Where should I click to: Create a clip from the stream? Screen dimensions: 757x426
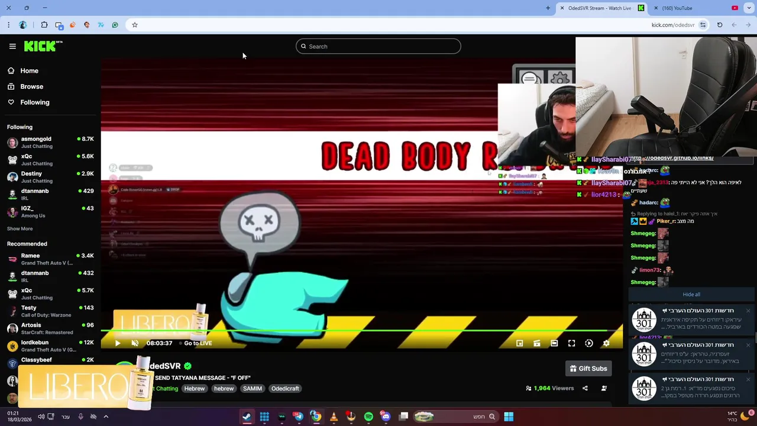(x=537, y=343)
